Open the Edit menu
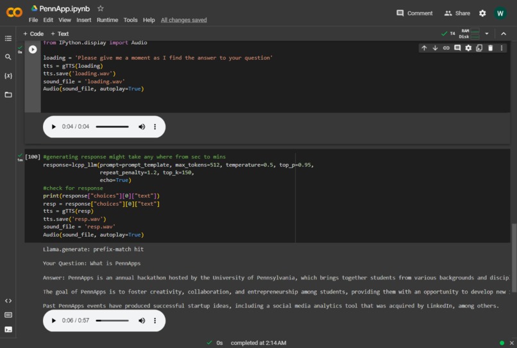517x348 pixels. (x=48, y=20)
